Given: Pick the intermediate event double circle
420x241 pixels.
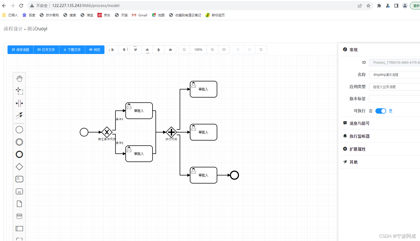Looking at the screenshot, I should coord(19,142).
